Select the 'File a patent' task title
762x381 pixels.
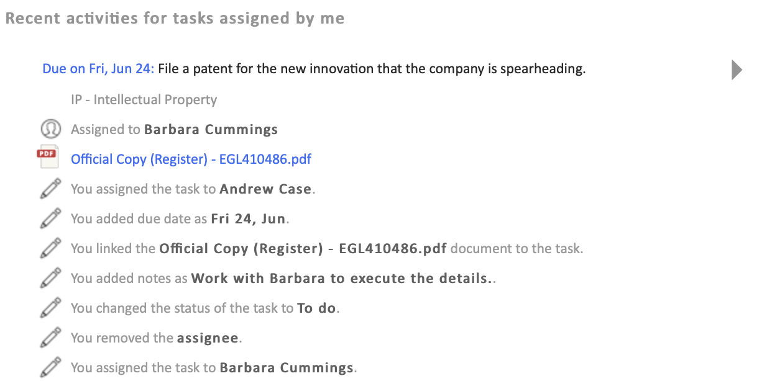[372, 69]
